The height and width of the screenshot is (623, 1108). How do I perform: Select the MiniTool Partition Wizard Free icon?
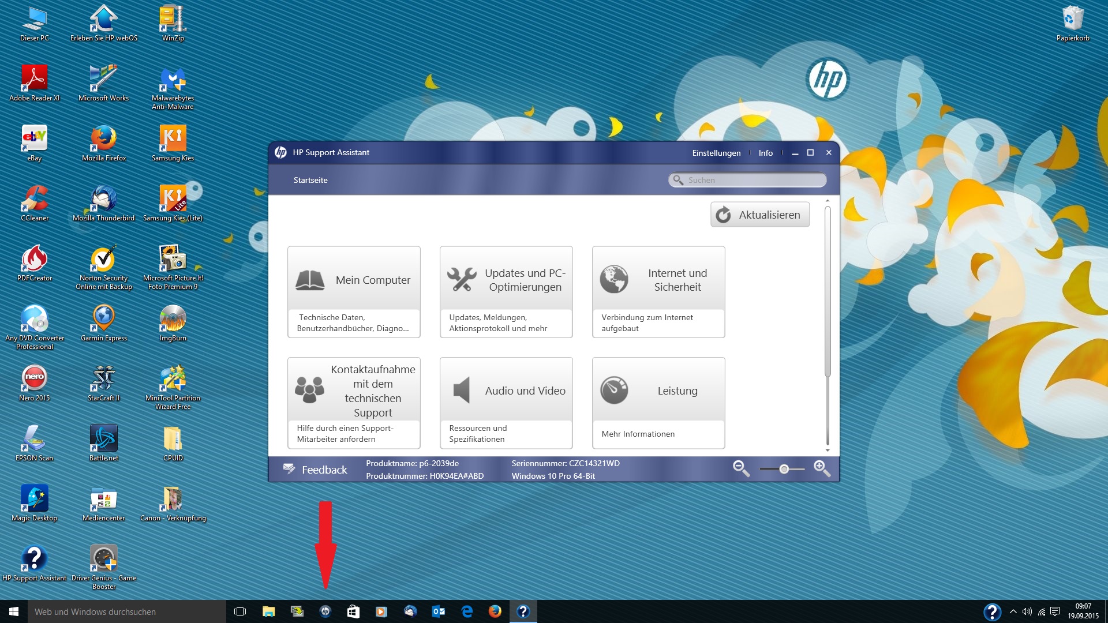pos(173,388)
